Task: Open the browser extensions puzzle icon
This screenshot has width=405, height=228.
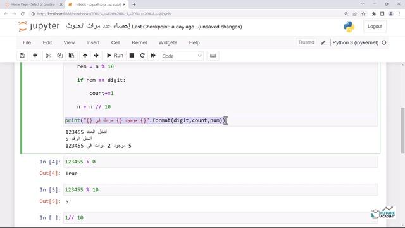Action: (x=374, y=14)
